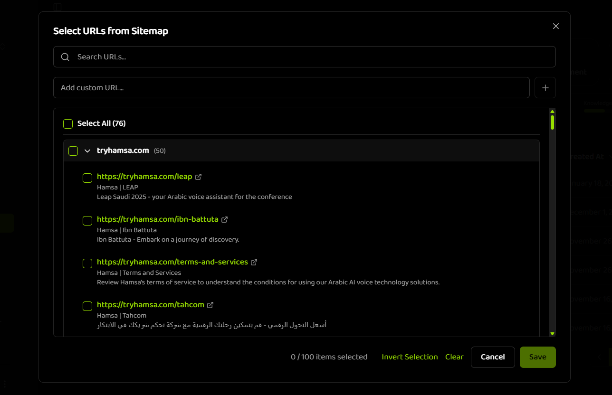Select the checkbox for tryhamsa.com/leap

tap(87, 178)
